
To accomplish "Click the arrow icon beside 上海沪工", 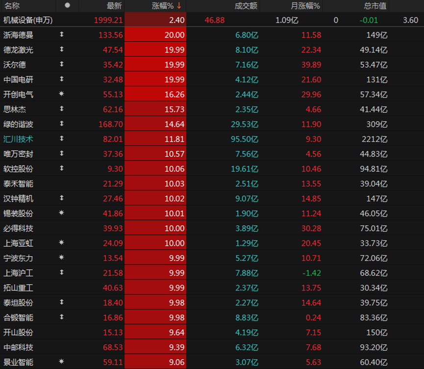I will [62, 272].
